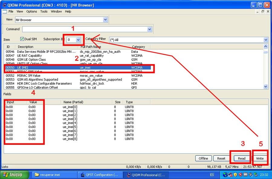Click the 5,67 Mins status bar entry
The height and width of the screenshot is (179, 272).
[232, 167]
